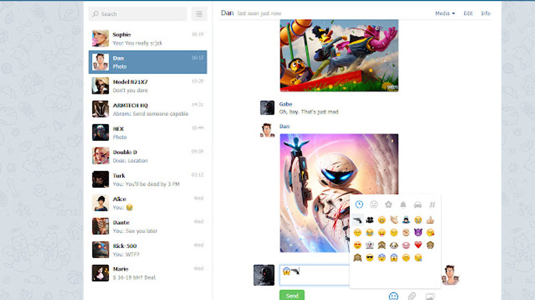Insert the tears of joy emoji
The width and height of the screenshot is (535, 300).
pos(370,232)
